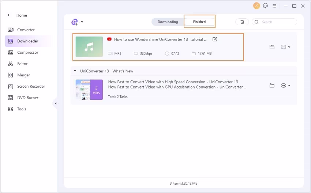Viewport: 311px width, 193px height.
Task: Click the Converter sidebar icon
Action: pyautogui.click(x=11, y=30)
